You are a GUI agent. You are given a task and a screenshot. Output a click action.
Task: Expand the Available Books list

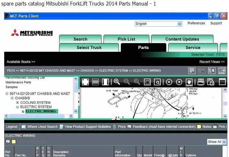click(x=21, y=62)
